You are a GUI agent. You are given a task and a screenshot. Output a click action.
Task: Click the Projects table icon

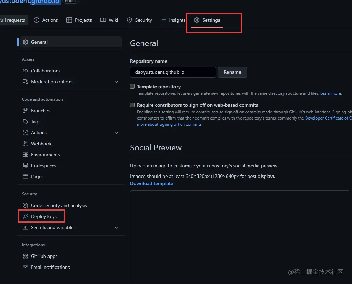[69, 20]
